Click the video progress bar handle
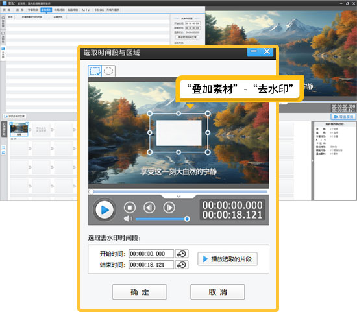 [91, 192]
